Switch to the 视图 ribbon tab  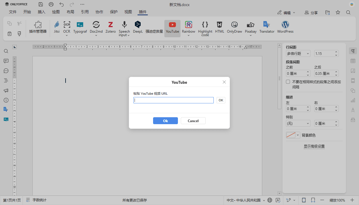coord(128,12)
